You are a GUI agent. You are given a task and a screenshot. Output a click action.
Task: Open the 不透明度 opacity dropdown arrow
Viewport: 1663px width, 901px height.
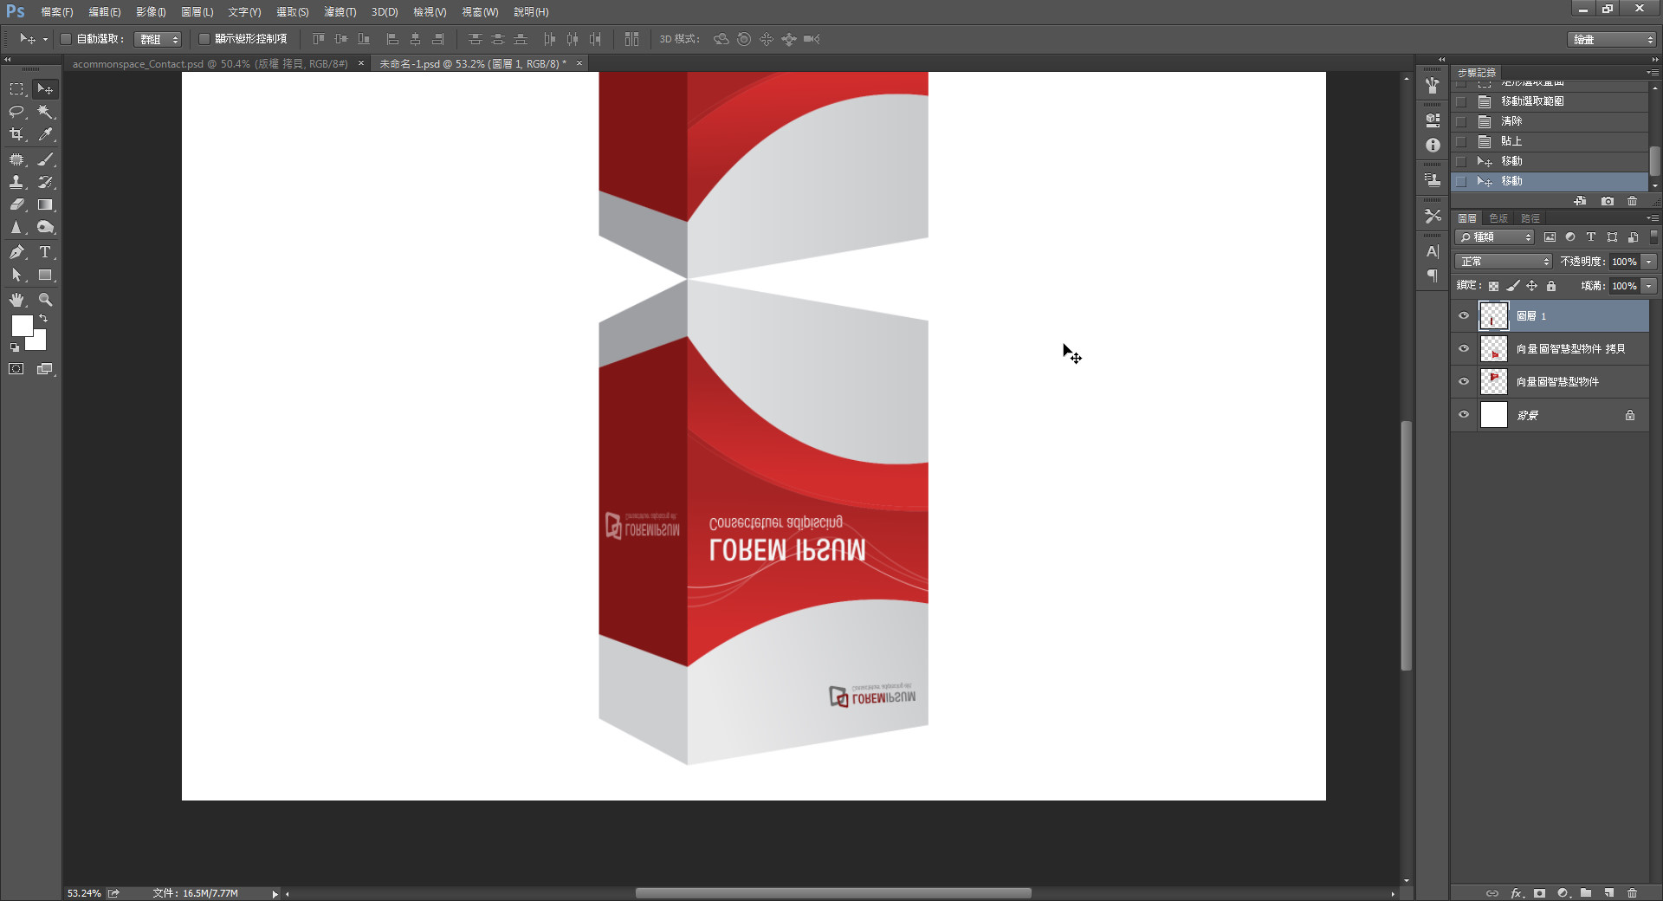tap(1649, 262)
